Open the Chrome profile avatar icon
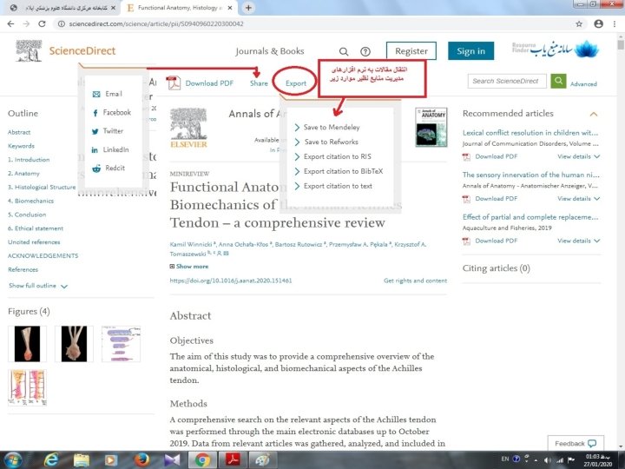This screenshot has height=469, width=625. [598, 24]
